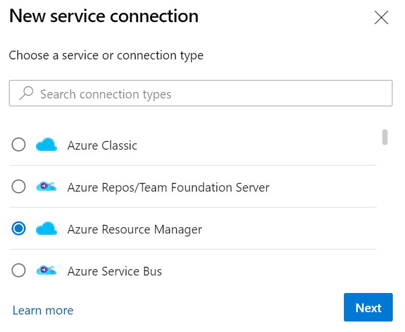
Task: Click the Choose a service or connection type text
Action: pos(106,56)
